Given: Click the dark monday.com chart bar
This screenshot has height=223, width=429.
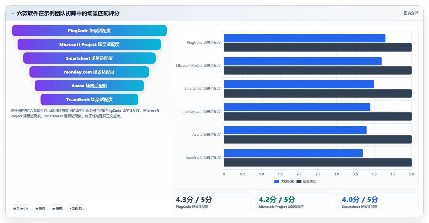Looking at the screenshot, I should pos(318,116).
